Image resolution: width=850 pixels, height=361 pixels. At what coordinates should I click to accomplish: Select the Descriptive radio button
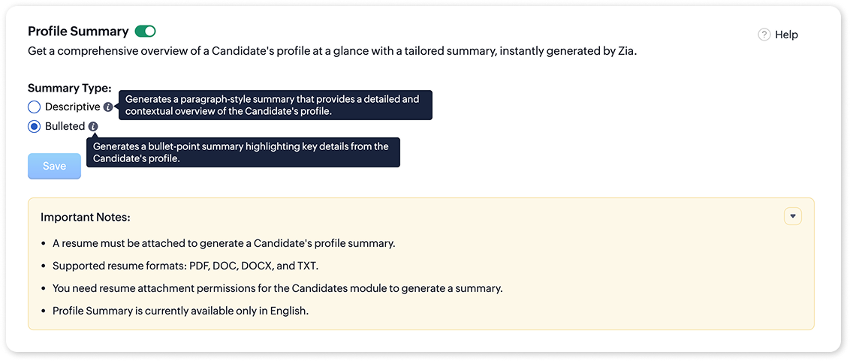[x=34, y=107]
